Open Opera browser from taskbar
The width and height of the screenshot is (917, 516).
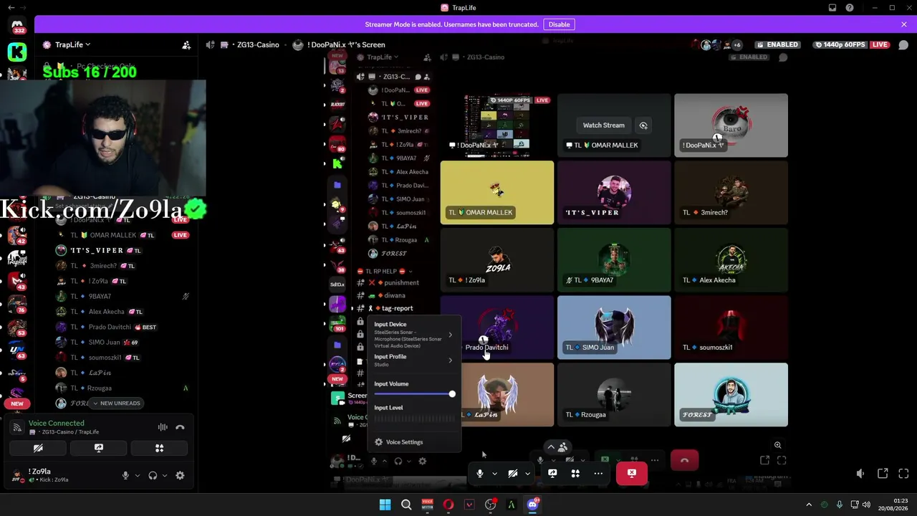(448, 505)
